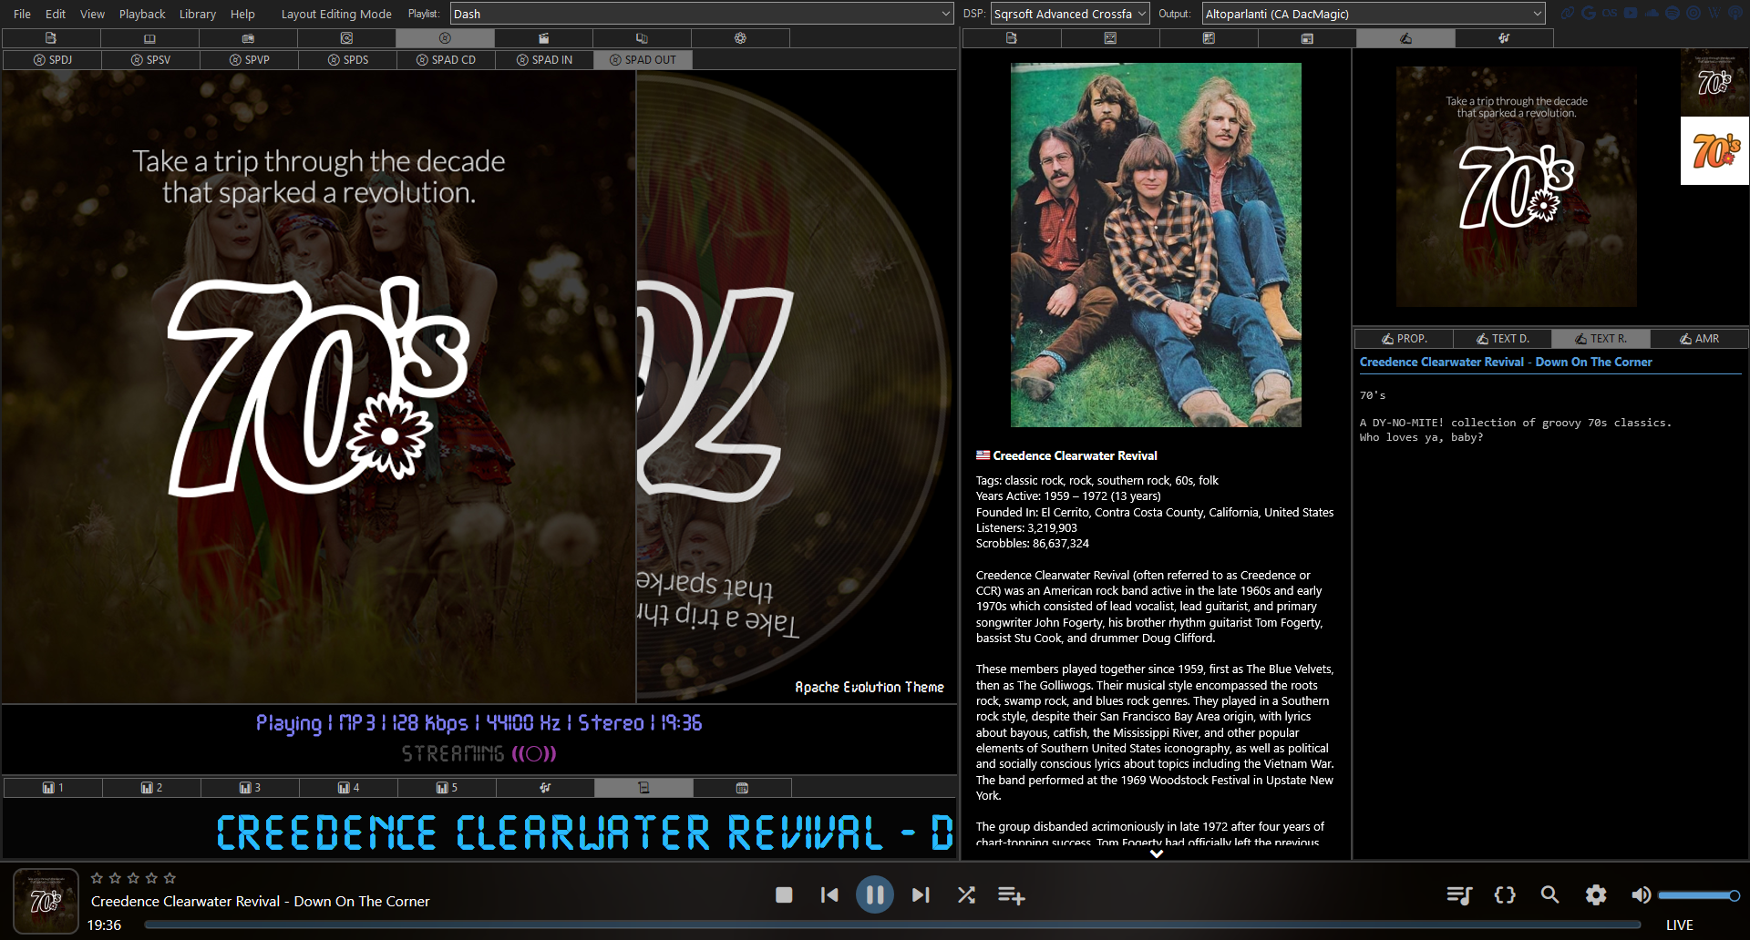Select the devices icon tab
Viewport: 1750px width, 940px height.
pos(642,38)
